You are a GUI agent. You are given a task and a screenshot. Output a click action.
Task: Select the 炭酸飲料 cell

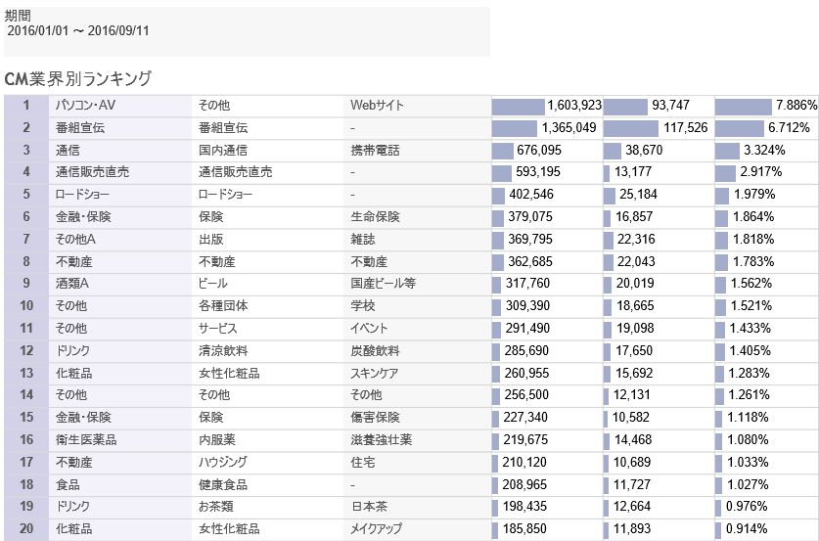tap(376, 350)
